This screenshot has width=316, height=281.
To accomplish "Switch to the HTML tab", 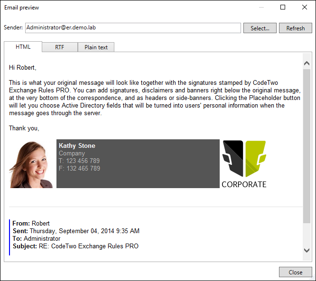I will pyautogui.click(x=23, y=47).
